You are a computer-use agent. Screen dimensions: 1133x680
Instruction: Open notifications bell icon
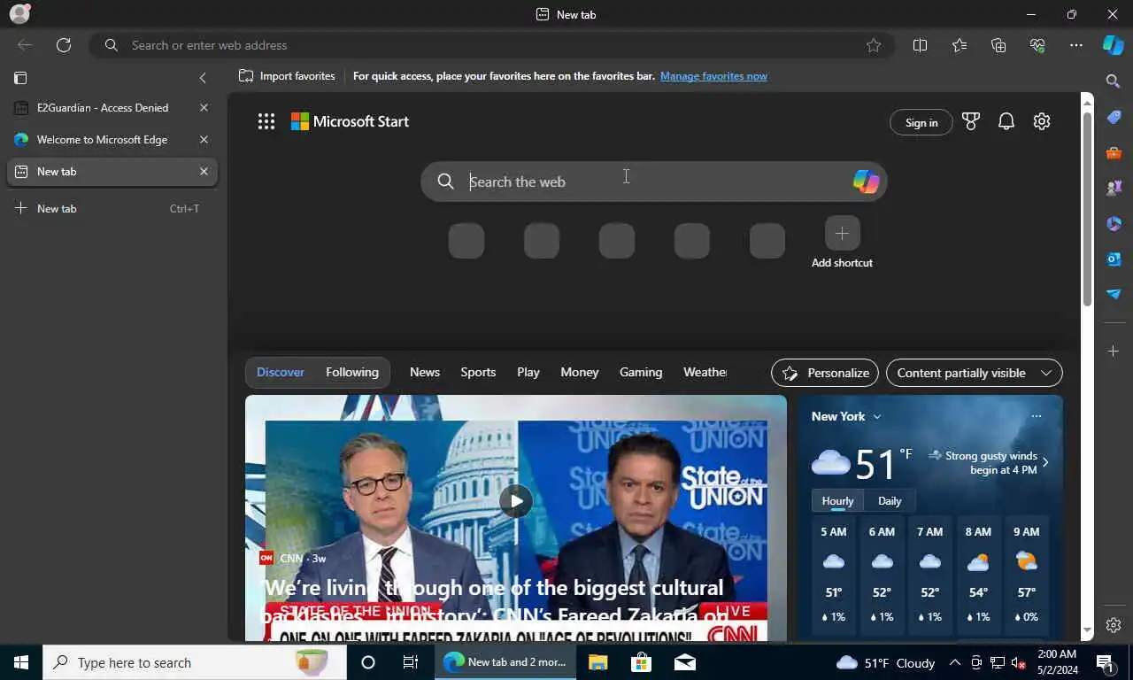coord(1006,122)
